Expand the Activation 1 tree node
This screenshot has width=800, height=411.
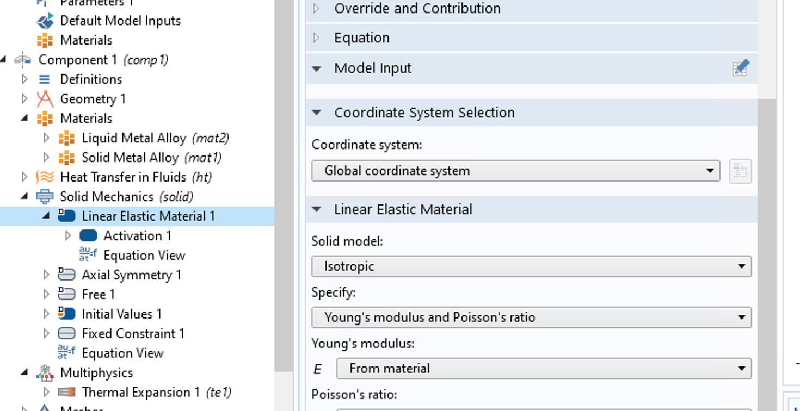point(68,236)
